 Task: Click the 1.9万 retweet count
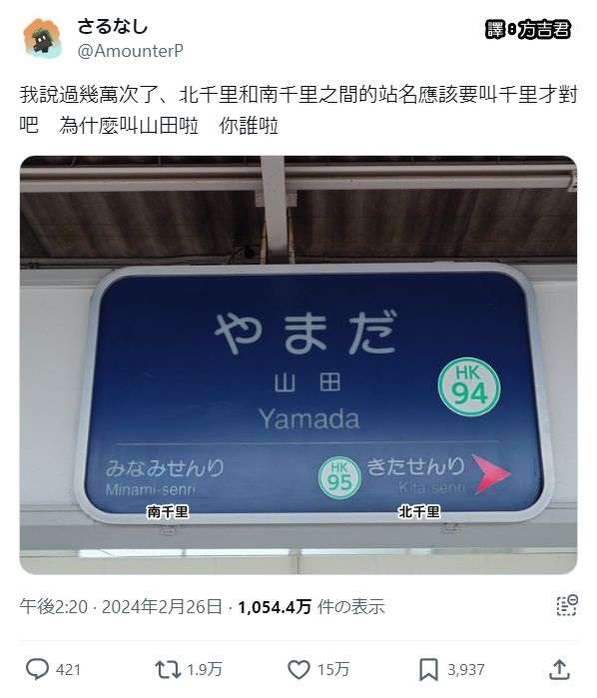click(204, 669)
